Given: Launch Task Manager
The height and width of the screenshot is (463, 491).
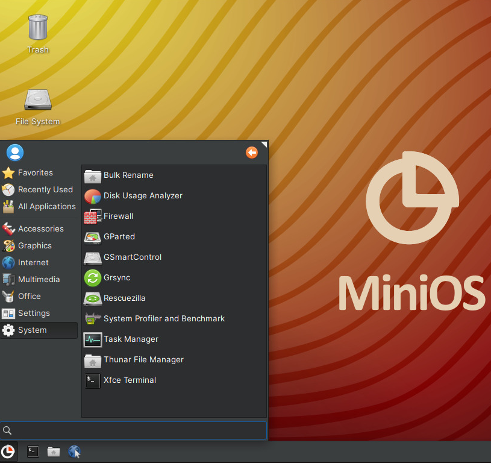Looking at the screenshot, I should pos(131,339).
